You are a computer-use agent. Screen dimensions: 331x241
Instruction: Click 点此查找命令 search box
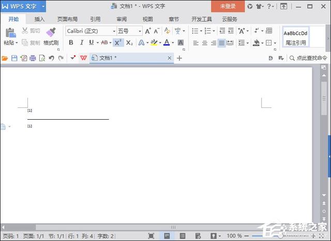tap(308, 58)
